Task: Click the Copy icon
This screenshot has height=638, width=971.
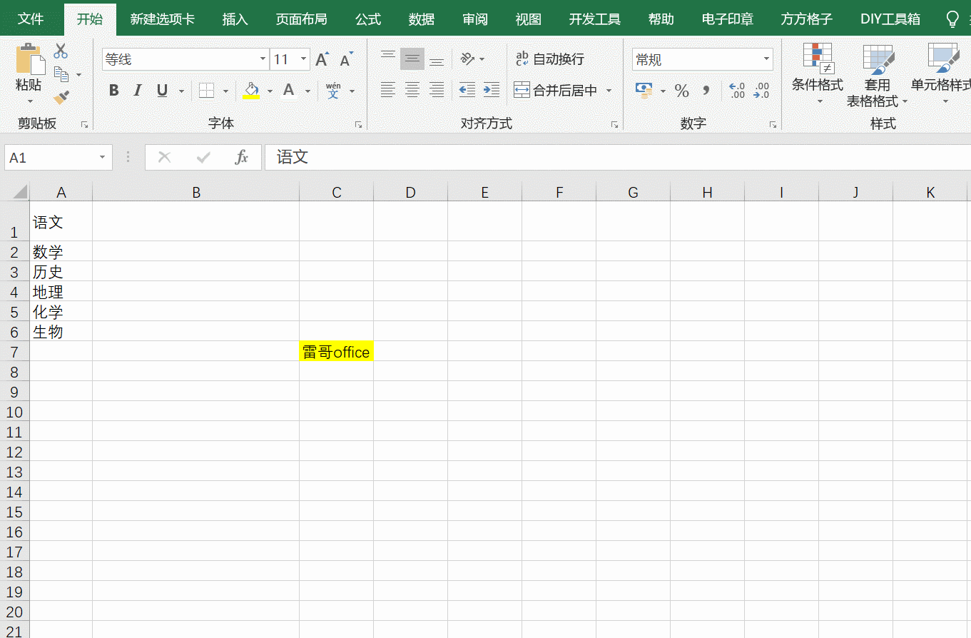Action: coord(61,74)
